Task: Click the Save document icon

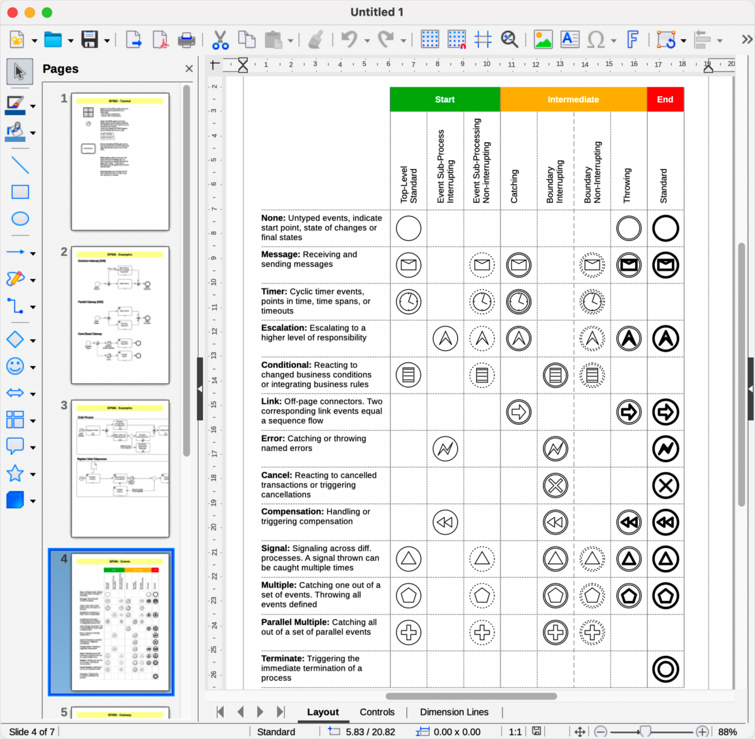Action: point(90,39)
